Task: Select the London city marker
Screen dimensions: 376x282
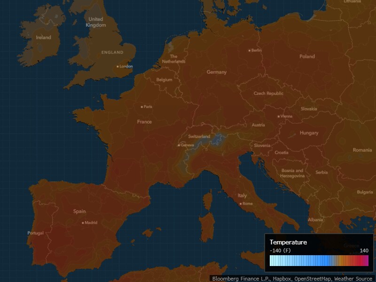Action: coord(118,66)
